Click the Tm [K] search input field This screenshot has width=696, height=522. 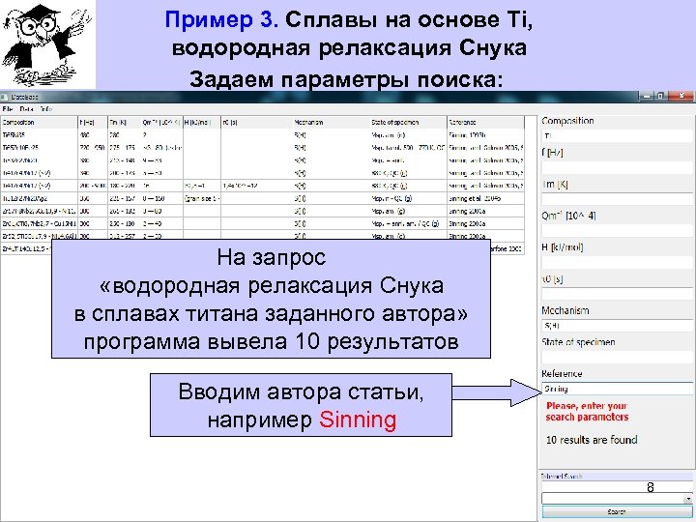(x=617, y=199)
